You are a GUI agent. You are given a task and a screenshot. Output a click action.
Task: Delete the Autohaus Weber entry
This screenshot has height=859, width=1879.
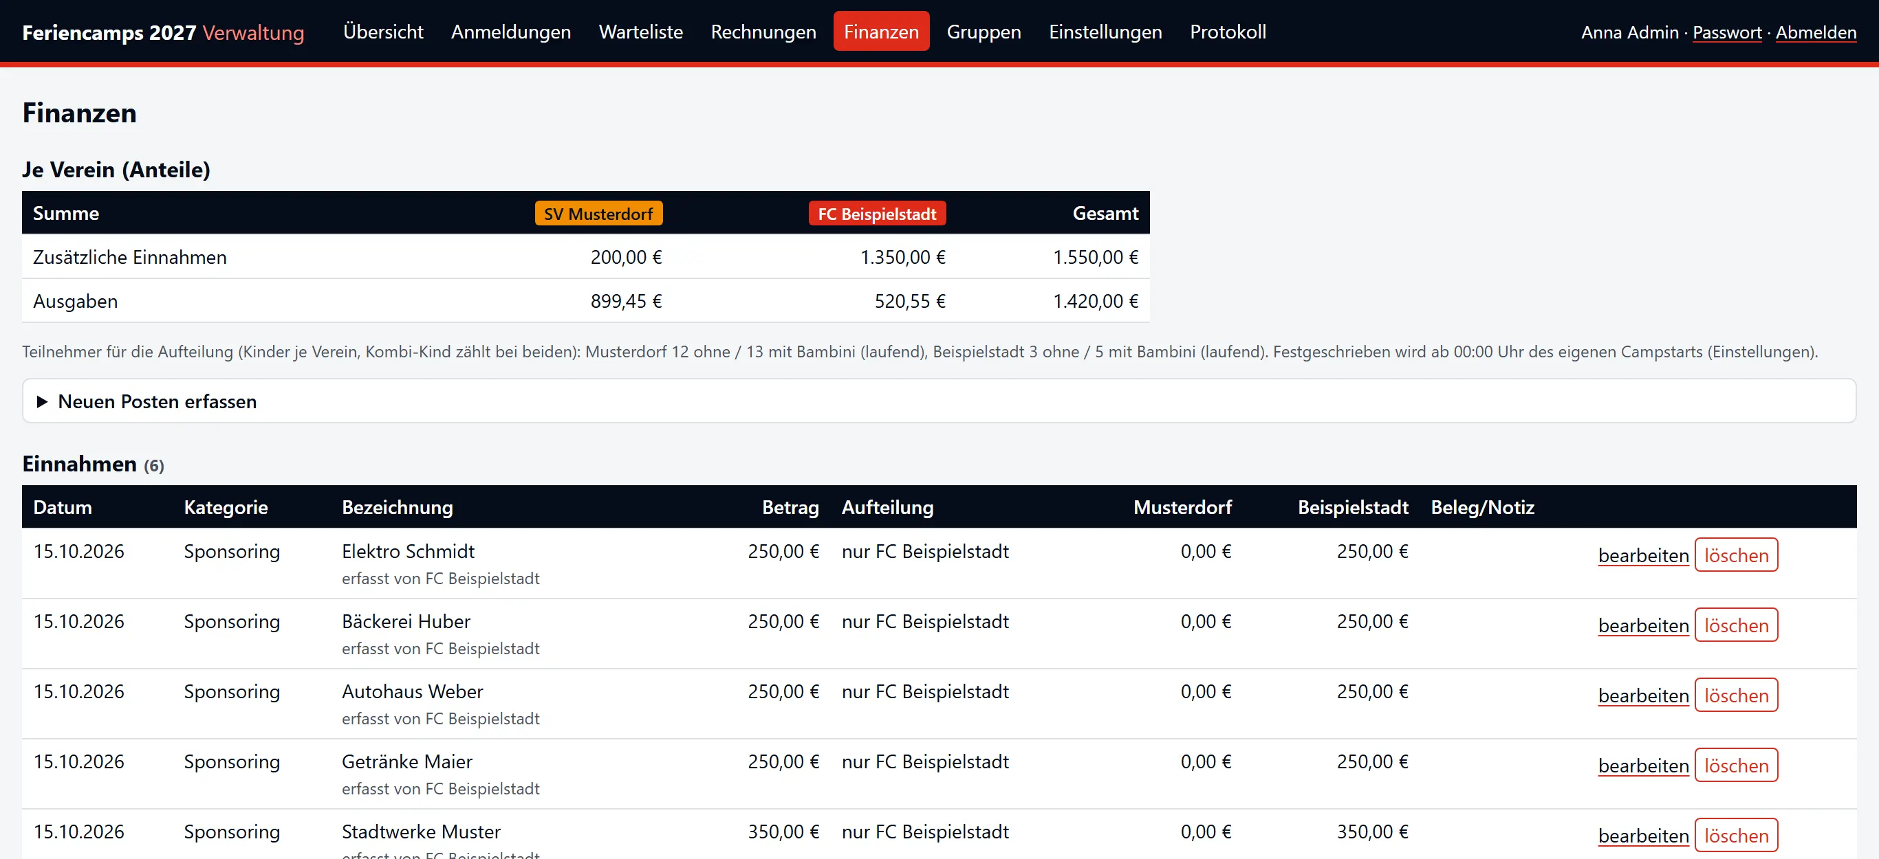(x=1736, y=695)
